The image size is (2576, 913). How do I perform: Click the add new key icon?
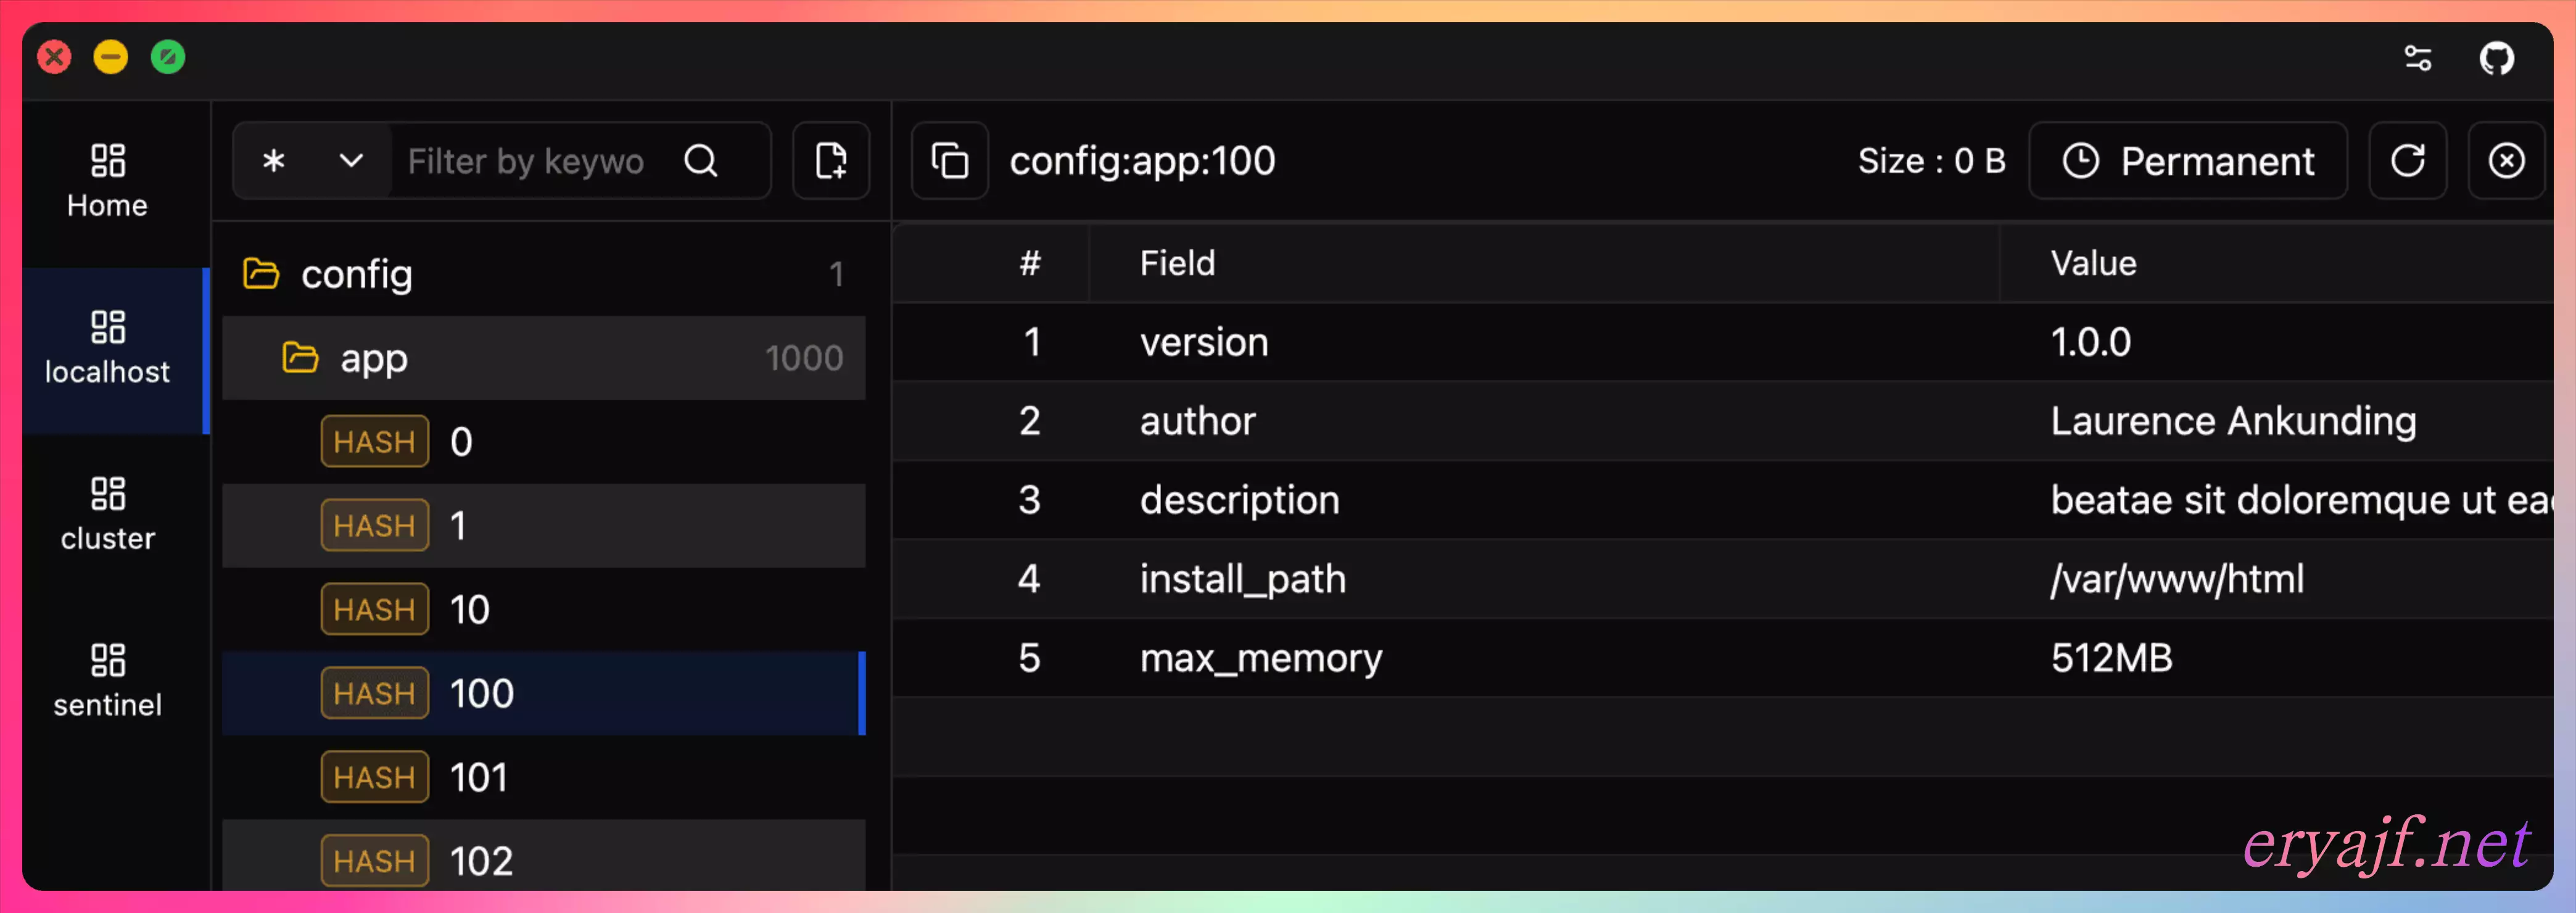click(x=830, y=161)
